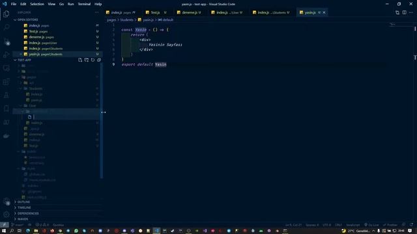The height and width of the screenshot is (234, 417).
Task: Click the Windows taskbar search icon
Action: tap(12, 231)
